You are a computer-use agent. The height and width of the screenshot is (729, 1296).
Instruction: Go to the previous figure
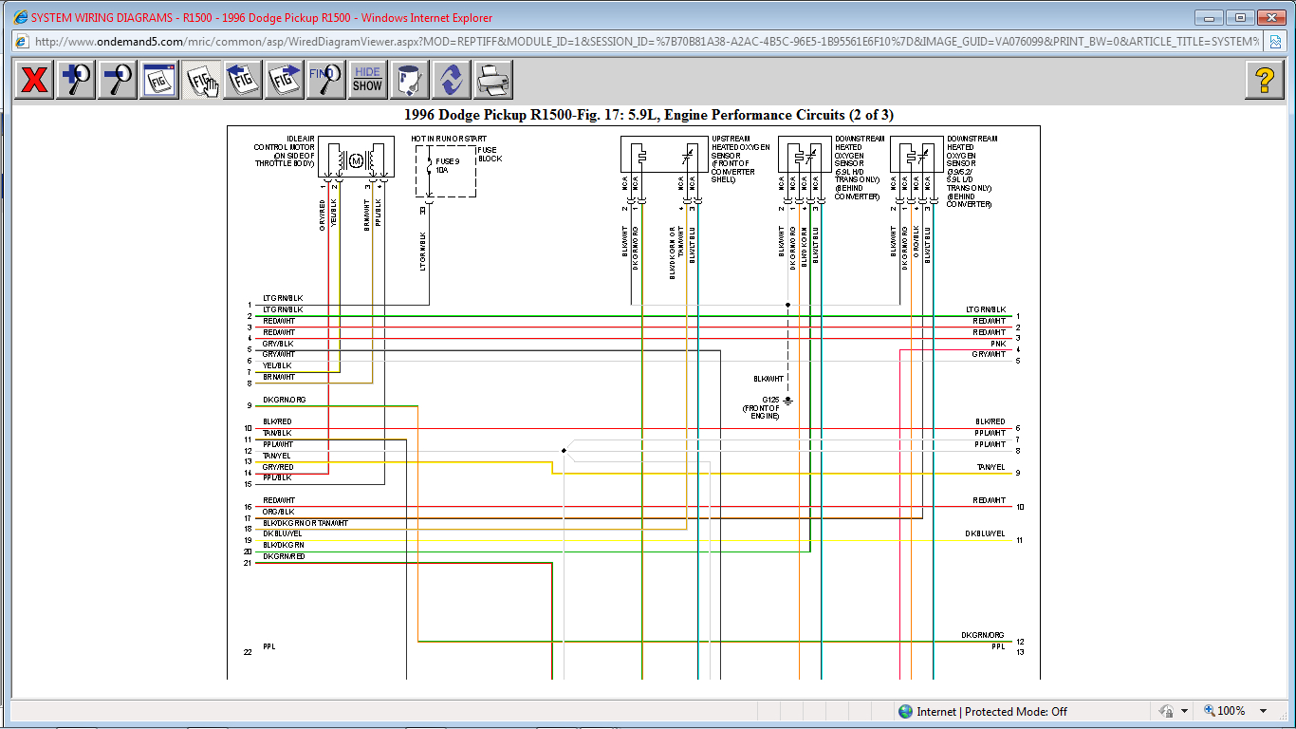click(x=243, y=80)
